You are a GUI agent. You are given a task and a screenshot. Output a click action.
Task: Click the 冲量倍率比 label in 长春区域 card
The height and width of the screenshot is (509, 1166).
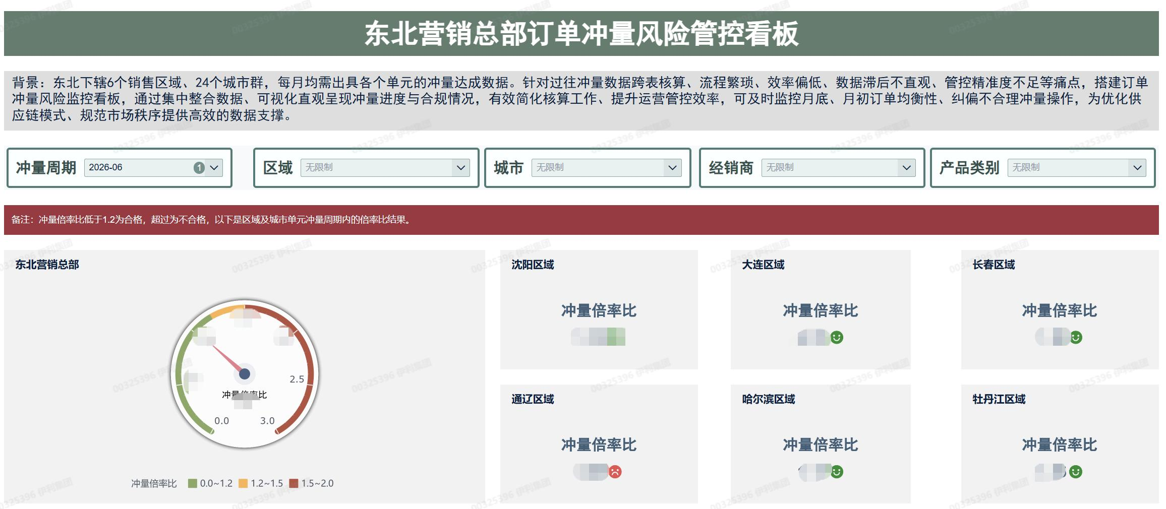click(x=1059, y=310)
